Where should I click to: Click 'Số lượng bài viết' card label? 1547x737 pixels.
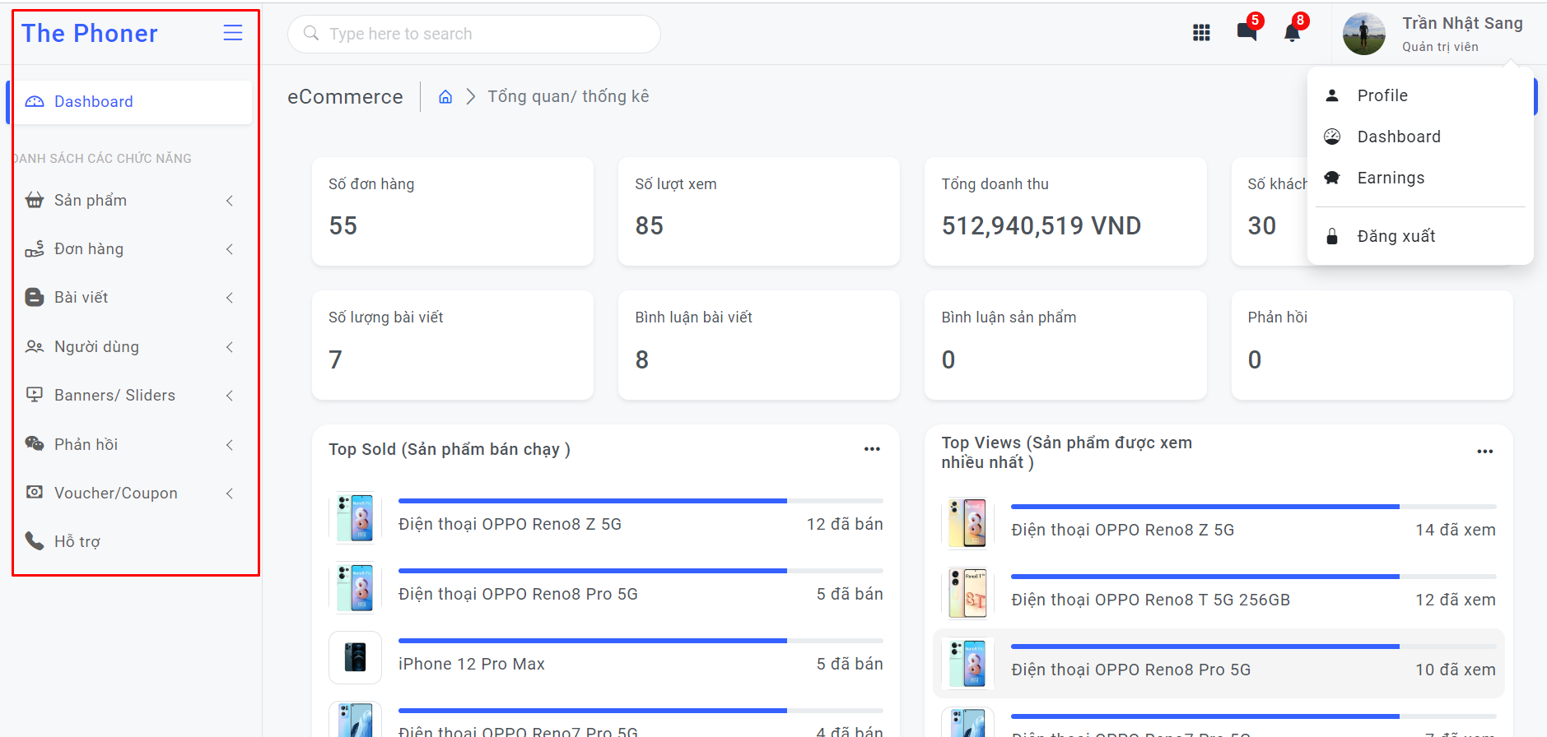(x=386, y=318)
